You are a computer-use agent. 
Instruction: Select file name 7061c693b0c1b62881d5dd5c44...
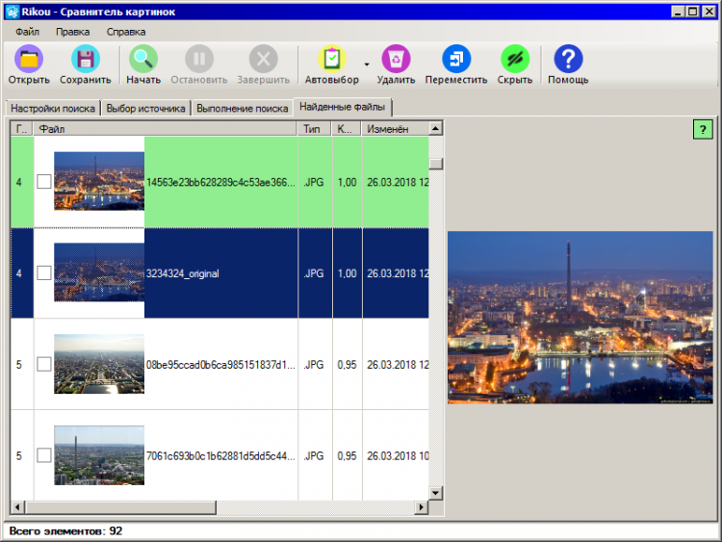[x=220, y=456]
